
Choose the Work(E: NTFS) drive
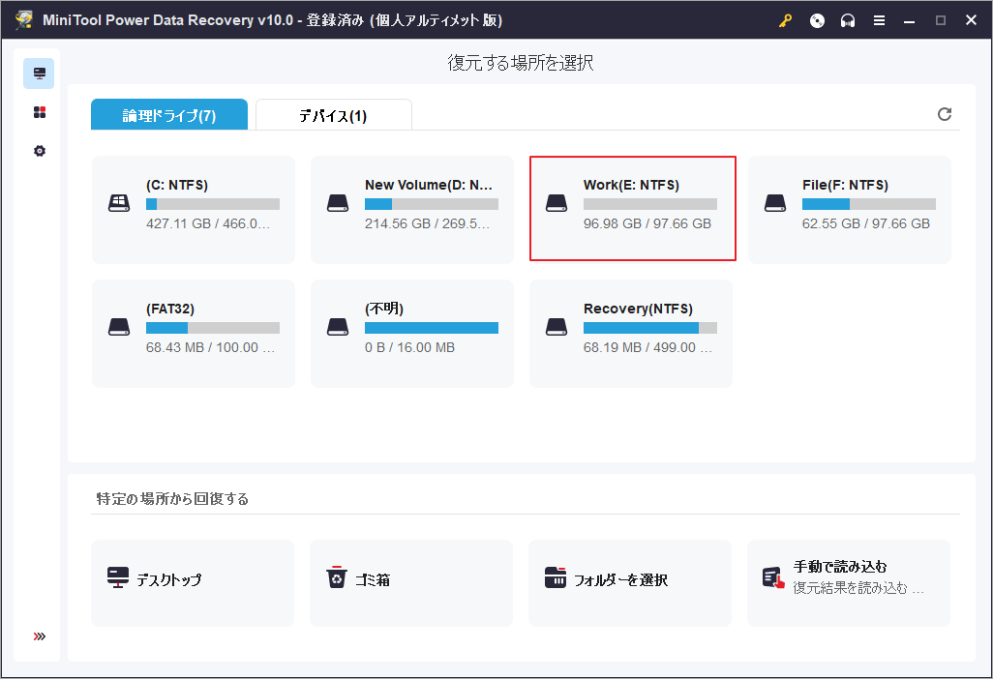(632, 209)
